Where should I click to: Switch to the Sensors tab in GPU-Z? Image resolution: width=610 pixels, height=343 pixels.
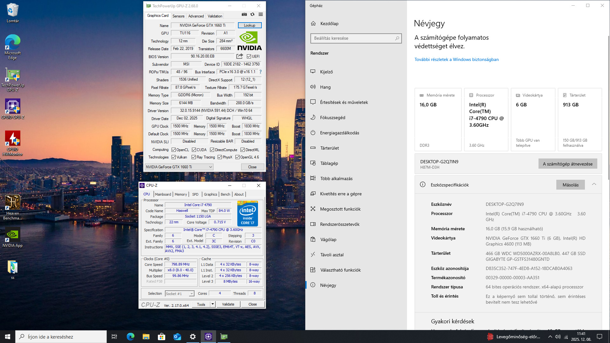click(178, 16)
